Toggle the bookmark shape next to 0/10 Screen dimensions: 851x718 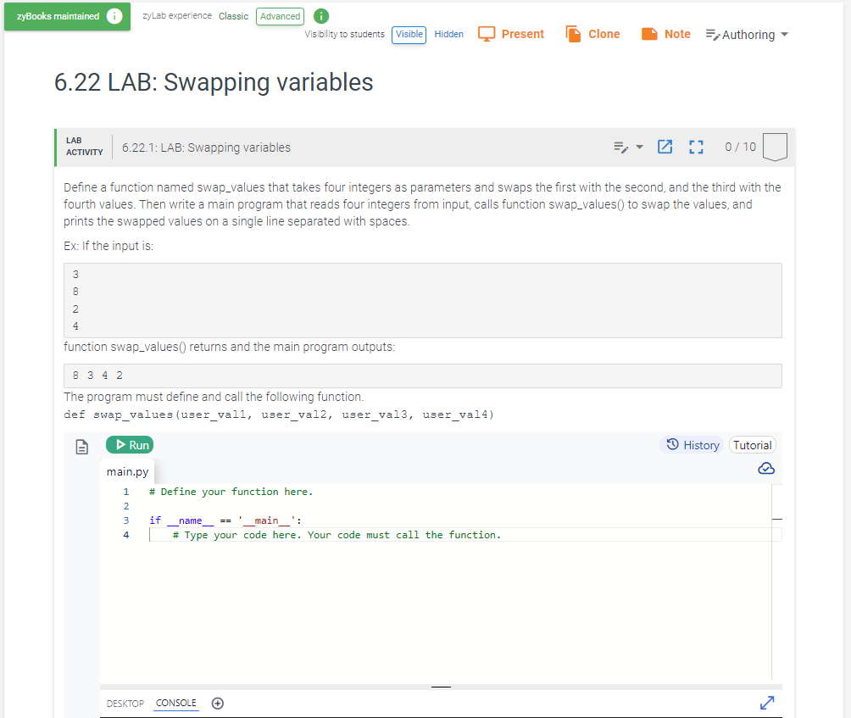775,146
